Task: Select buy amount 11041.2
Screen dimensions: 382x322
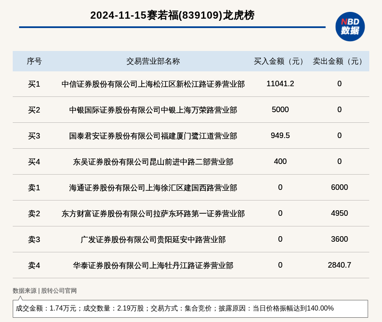Action: pyautogui.click(x=280, y=84)
